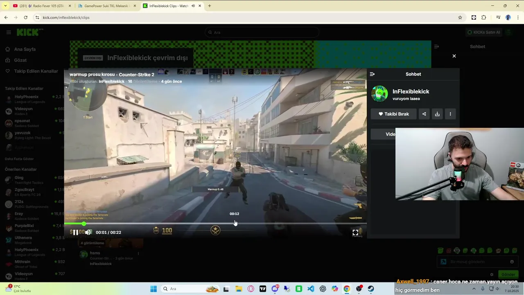Download the clip with the download icon
This screenshot has height=295, width=524.
[x=437, y=114]
